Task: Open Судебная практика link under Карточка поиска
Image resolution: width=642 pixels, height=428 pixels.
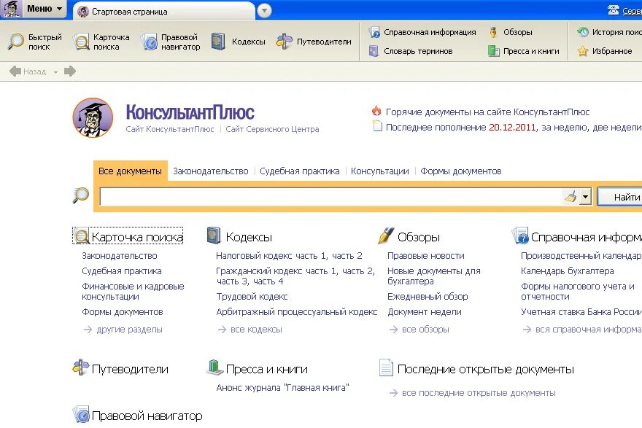Action: (x=122, y=271)
